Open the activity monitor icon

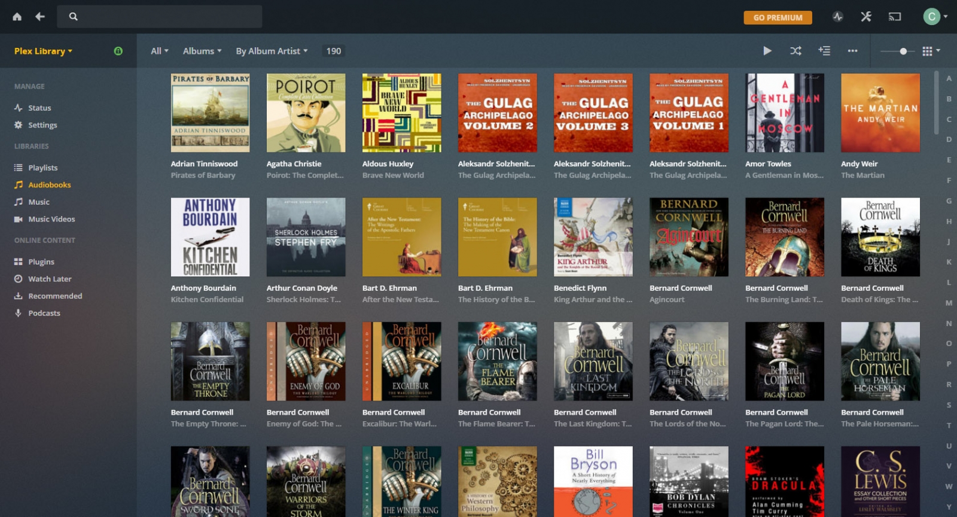point(837,17)
